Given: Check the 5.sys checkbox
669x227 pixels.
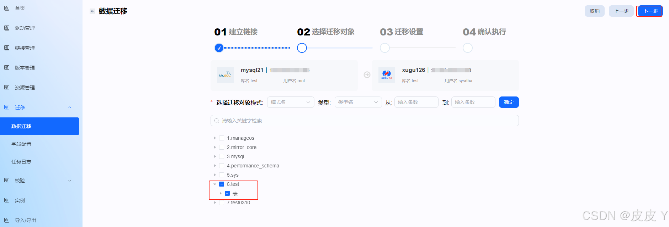Looking at the screenshot, I should coord(222,175).
